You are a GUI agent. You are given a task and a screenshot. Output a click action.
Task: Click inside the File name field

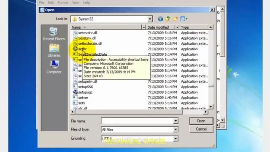click(x=137, y=121)
